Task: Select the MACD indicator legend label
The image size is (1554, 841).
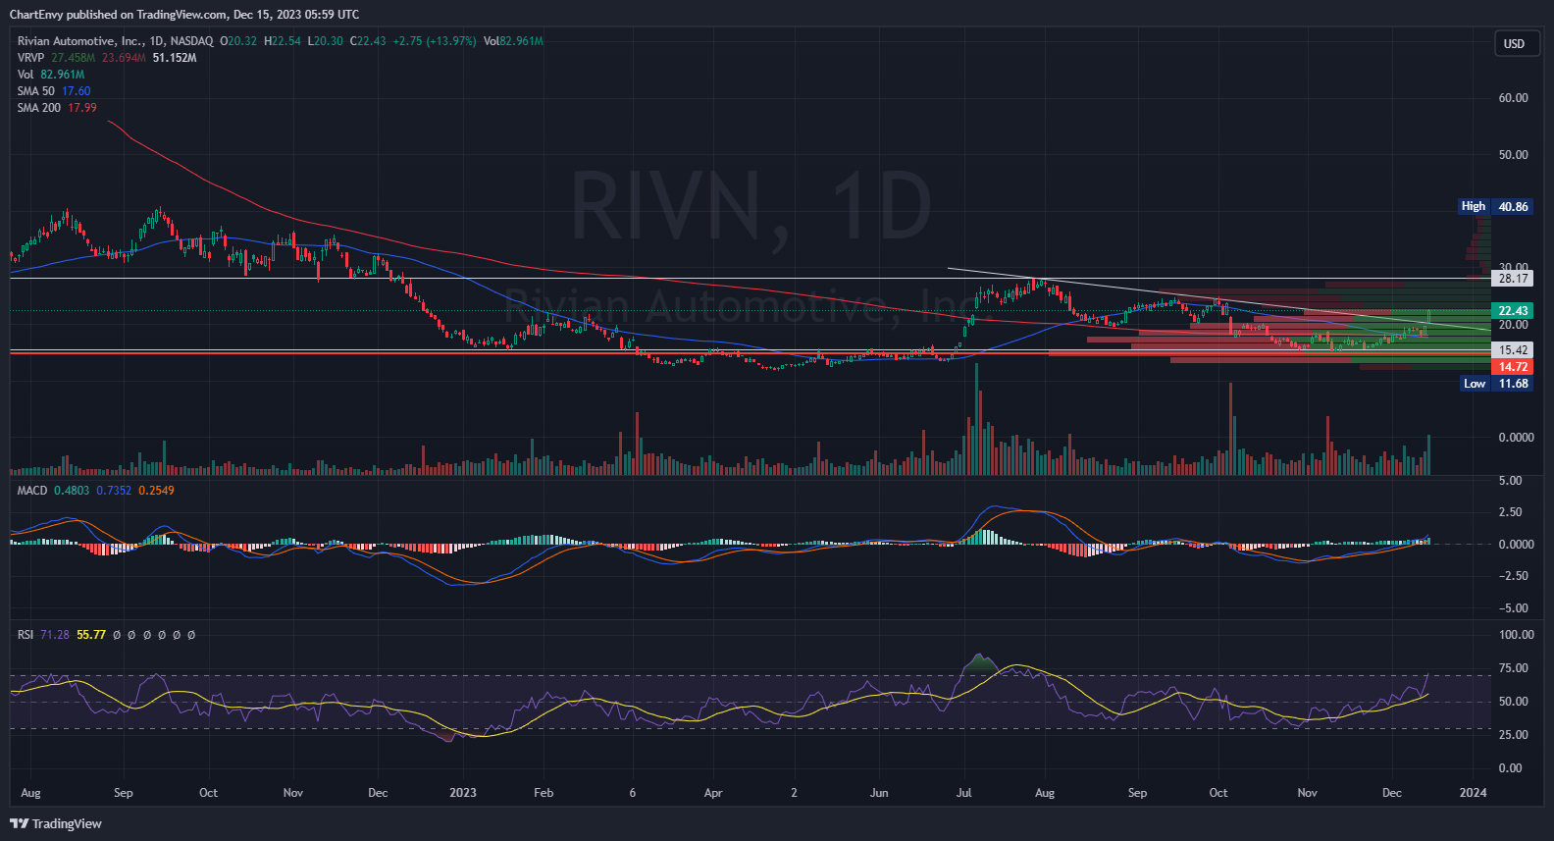Action: 32,491
